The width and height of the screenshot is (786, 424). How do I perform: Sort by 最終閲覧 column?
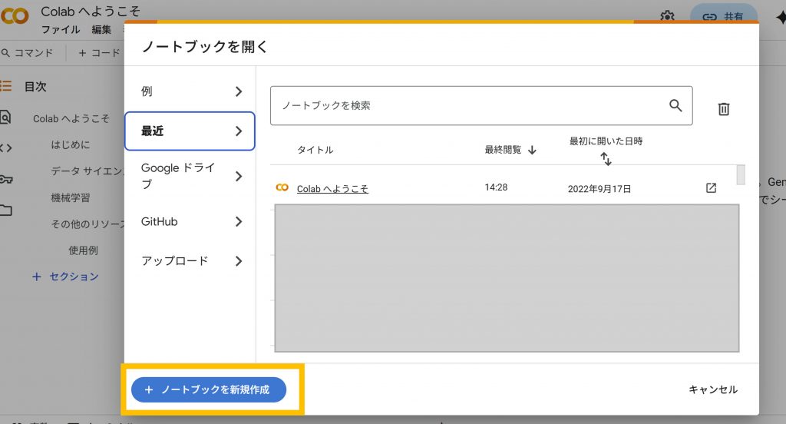[503, 150]
